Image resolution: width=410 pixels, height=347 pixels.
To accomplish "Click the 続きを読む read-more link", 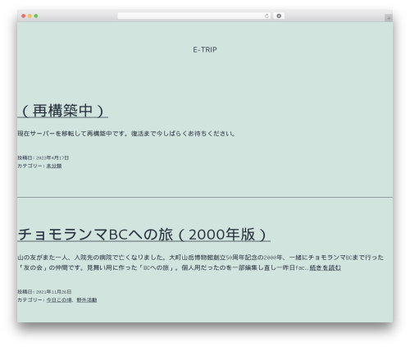I will pyautogui.click(x=326, y=267).
